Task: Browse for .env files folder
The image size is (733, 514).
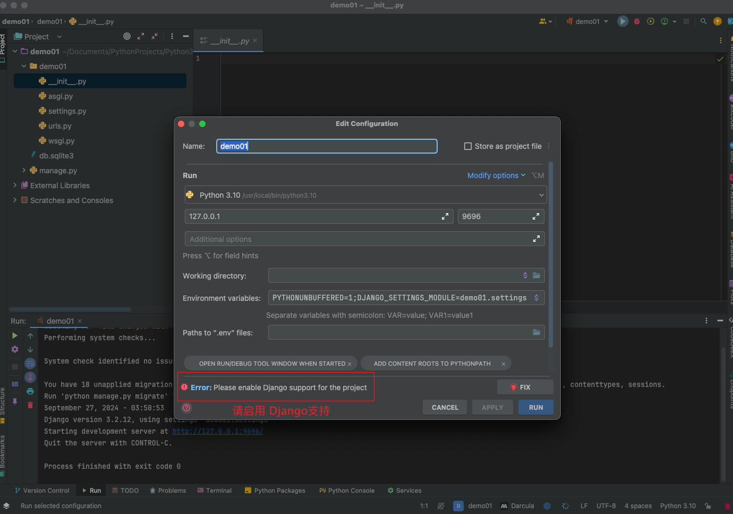Action: pyautogui.click(x=536, y=332)
